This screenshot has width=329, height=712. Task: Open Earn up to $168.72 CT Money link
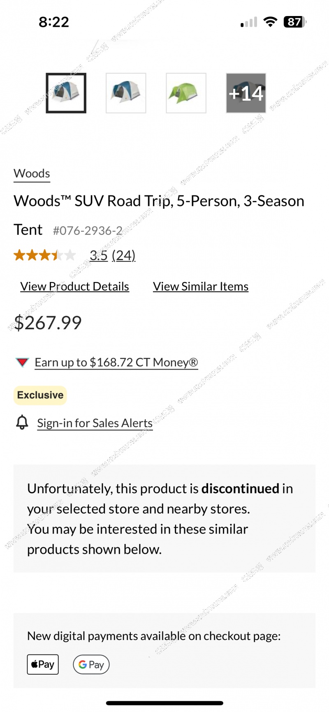[x=116, y=362]
